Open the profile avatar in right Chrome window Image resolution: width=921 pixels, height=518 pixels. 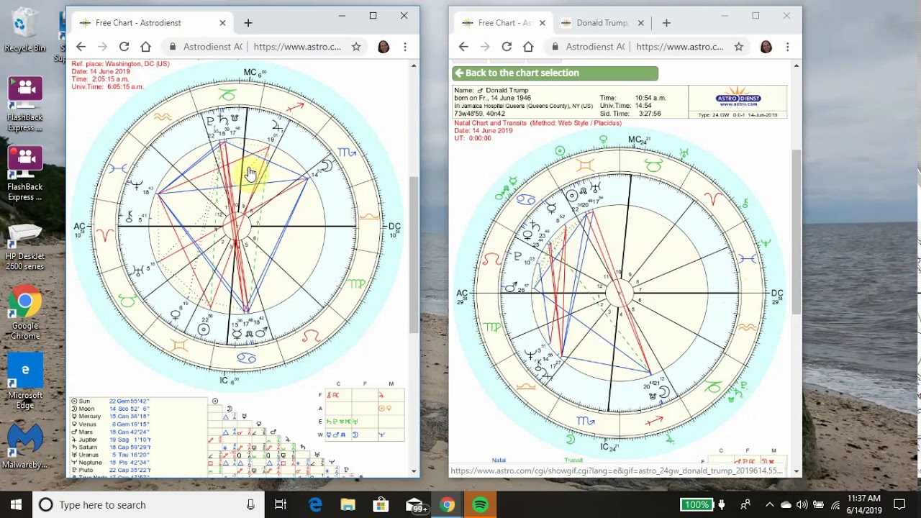[766, 47]
